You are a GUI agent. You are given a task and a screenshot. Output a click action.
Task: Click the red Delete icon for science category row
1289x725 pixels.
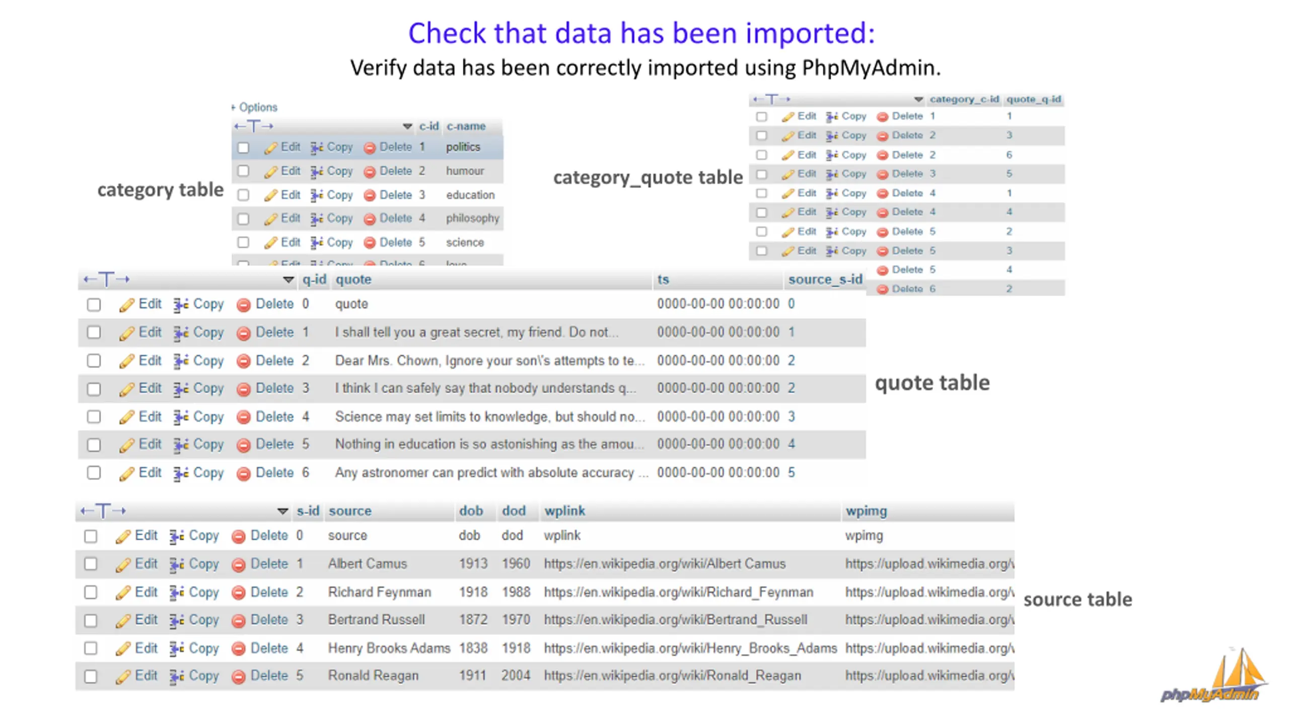point(370,243)
